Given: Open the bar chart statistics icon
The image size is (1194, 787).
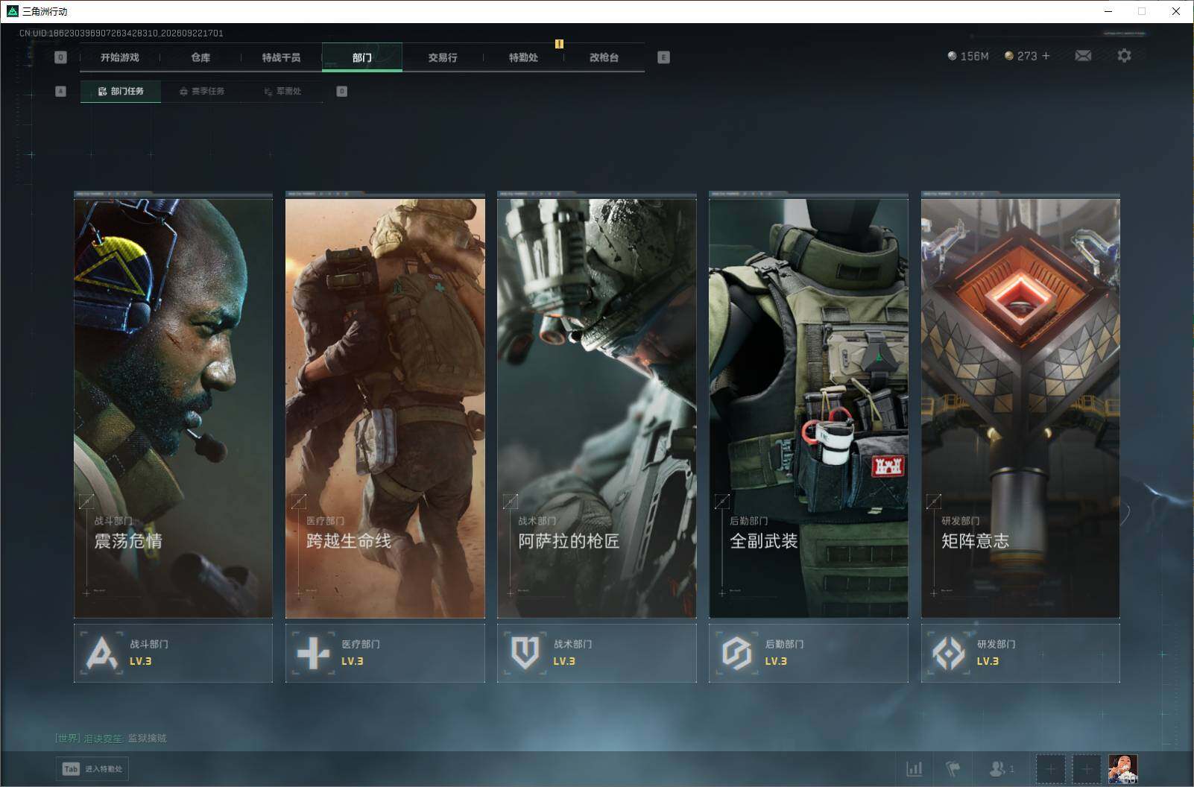Looking at the screenshot, I should pos(914,768).
